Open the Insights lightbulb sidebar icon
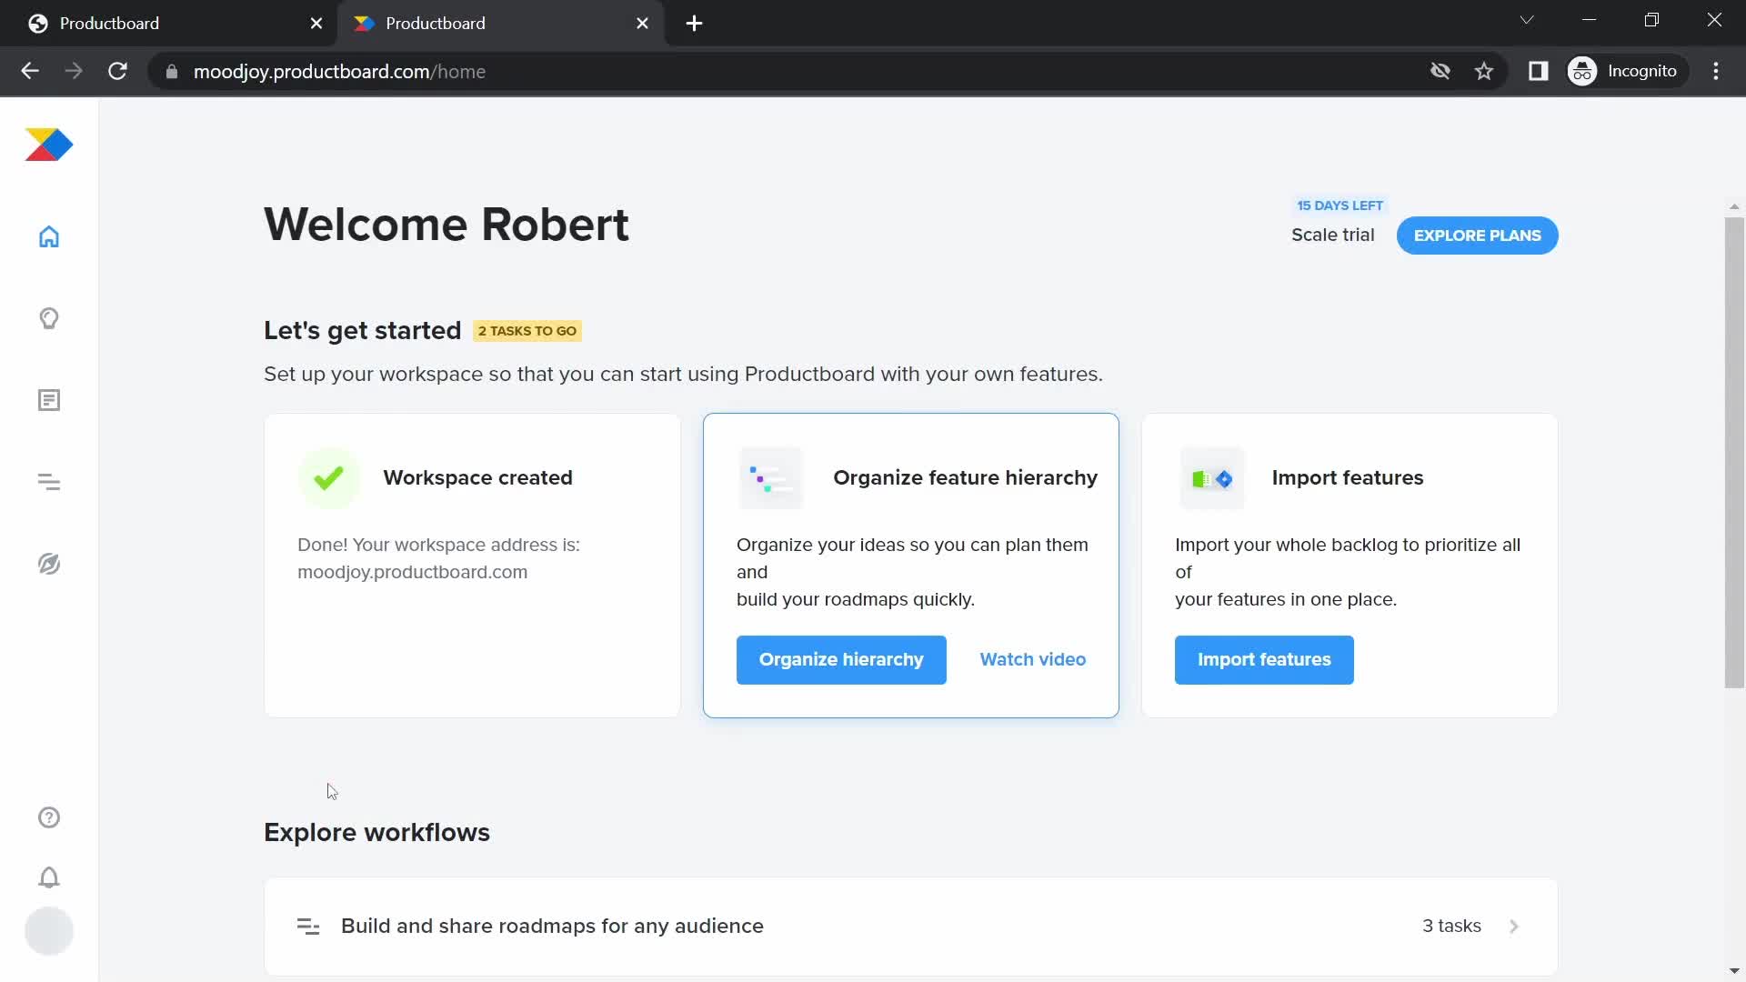Image resolution: width=1746 pixels, height=982 pixels. point(49,318)
